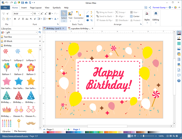Close the Birthday library panel
This screenshot has width=182, height=139.
point(40,45)
